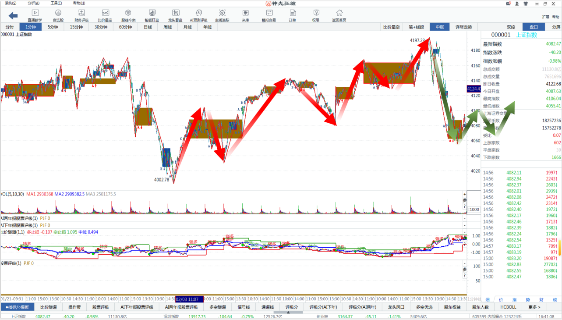Toggle the 笔+线段 overlay
562x320 pixels.
point(416,27)
